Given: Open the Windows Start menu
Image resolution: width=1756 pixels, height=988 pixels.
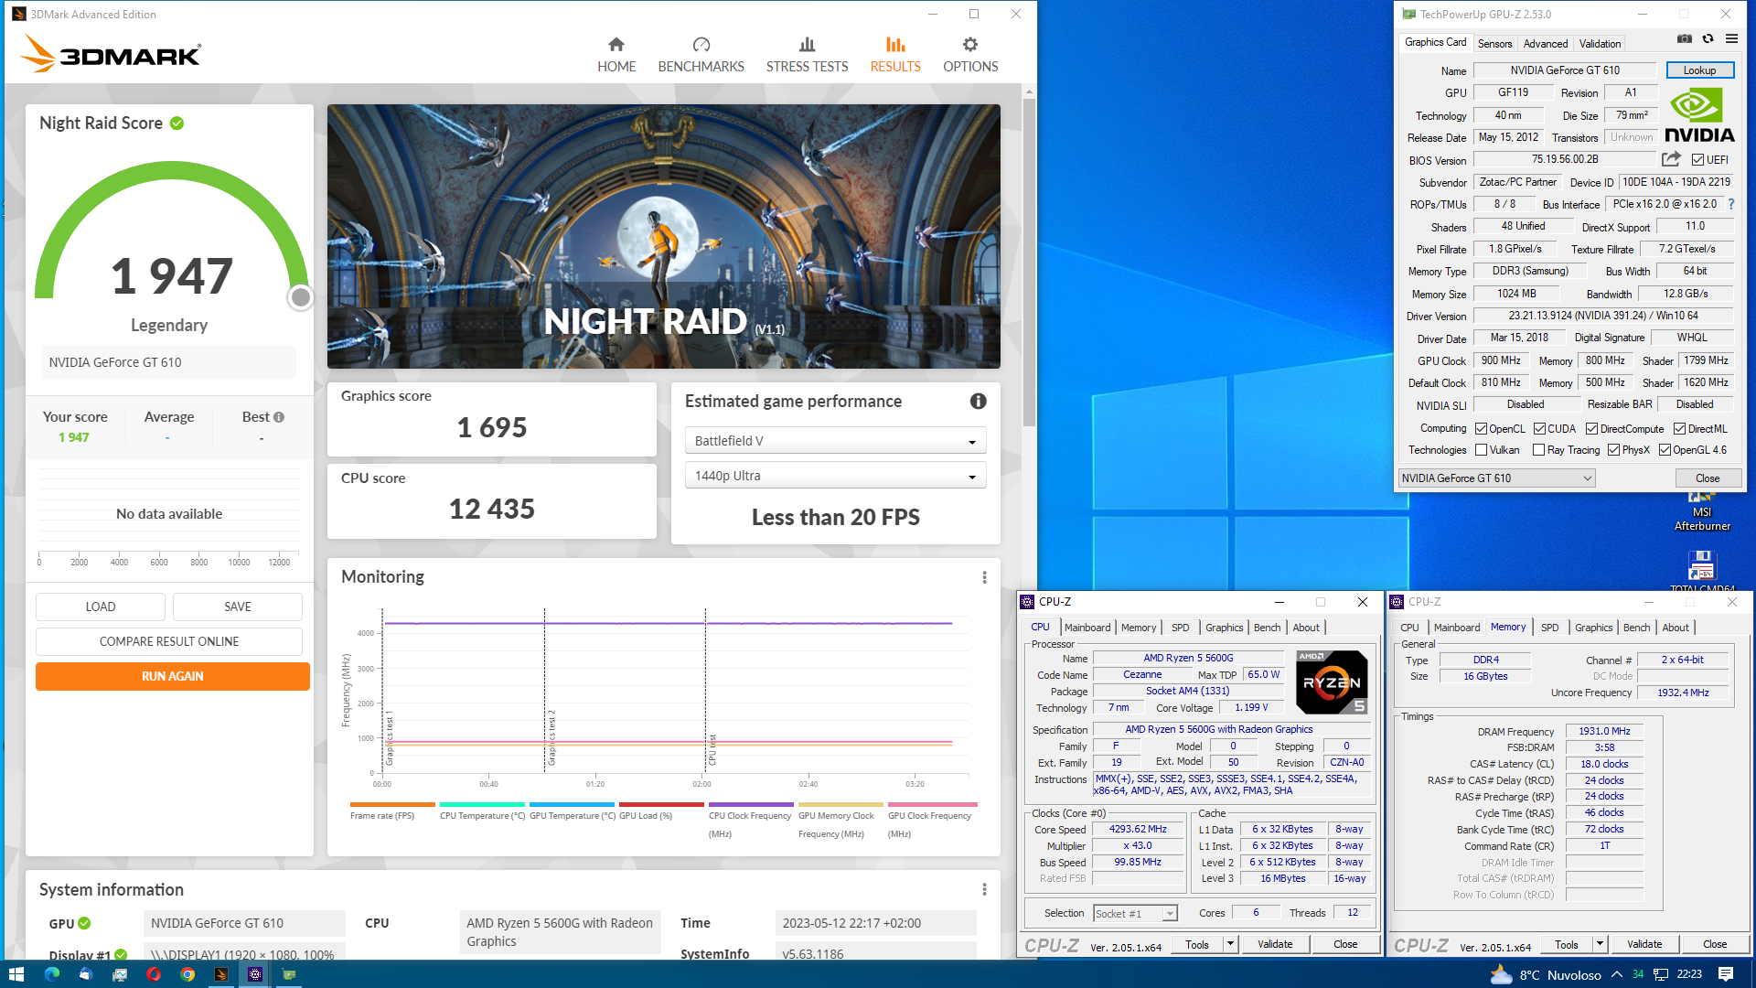Looking at the screenshot, I should (x=16, y=974).
